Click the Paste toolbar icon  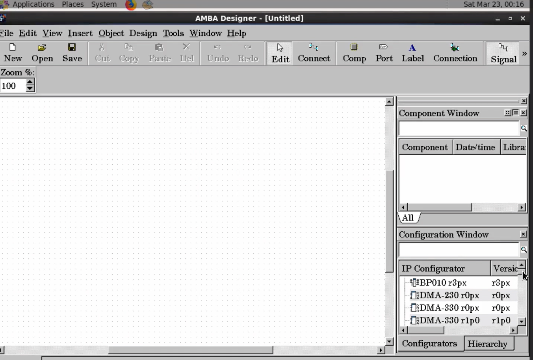pyautogui.click(x=160, y=53)
